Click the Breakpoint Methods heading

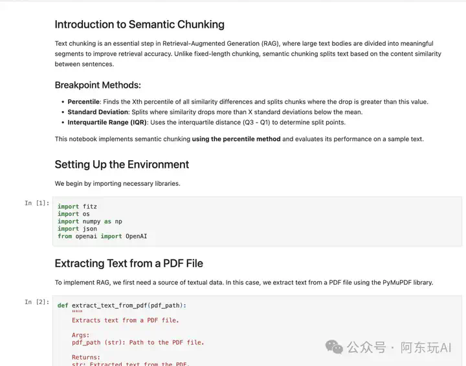pyautogui.click(x=98, y=85)
